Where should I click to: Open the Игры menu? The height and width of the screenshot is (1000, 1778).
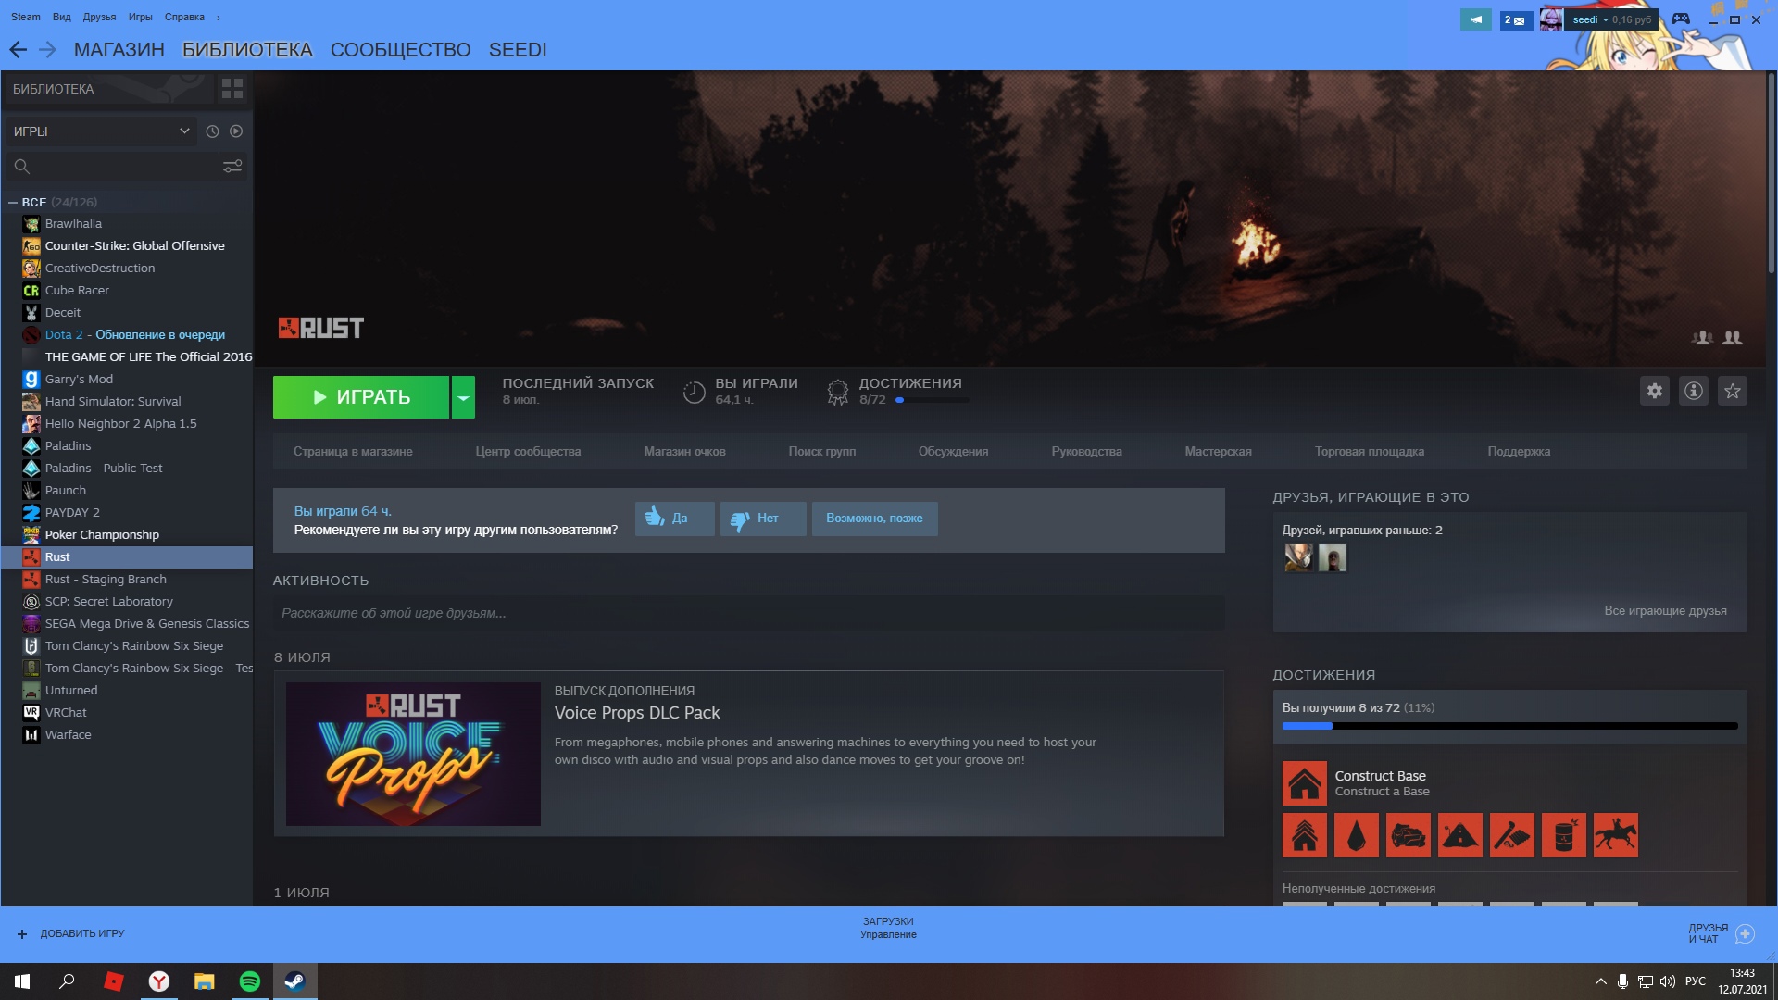coord(140,17)
